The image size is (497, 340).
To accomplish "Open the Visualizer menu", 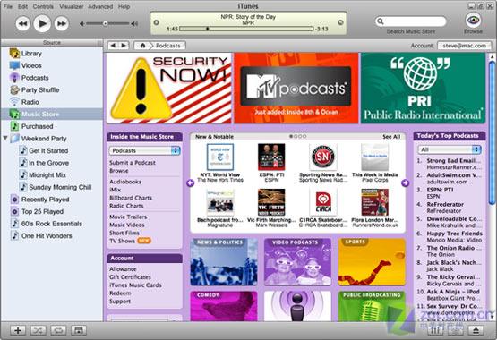I will coord(72,6).
